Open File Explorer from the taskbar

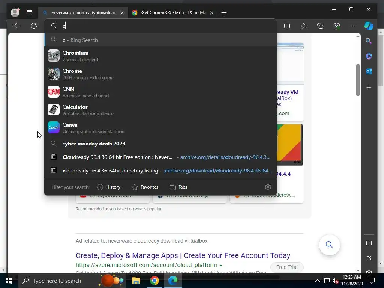(136, 280)
